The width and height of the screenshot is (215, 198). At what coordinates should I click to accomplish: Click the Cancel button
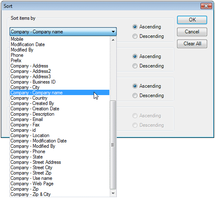pyautogui.click(x=192, y=32)
